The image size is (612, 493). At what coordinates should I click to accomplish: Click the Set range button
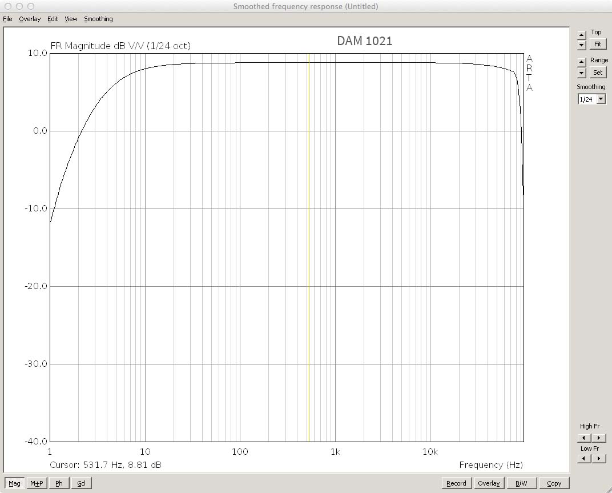[x=598, y=73]
